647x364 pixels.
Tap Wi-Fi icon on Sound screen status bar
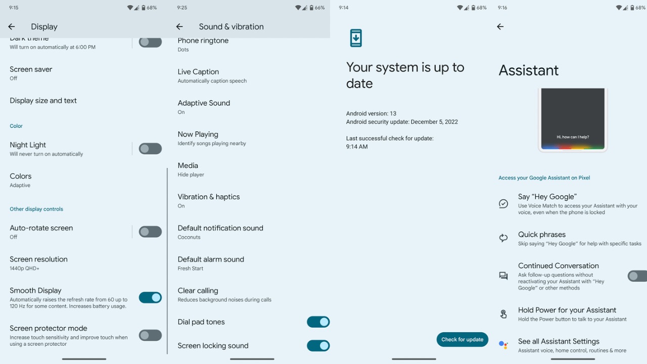(298, 8)
